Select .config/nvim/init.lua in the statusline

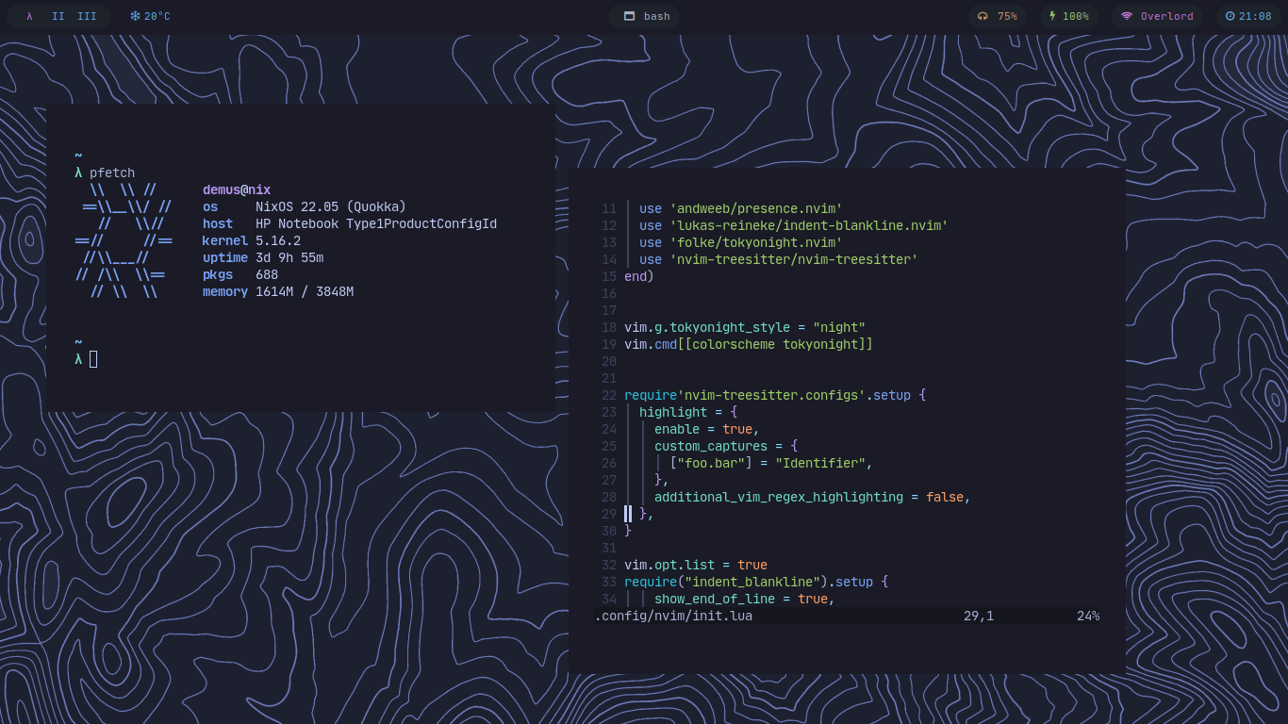671,616
